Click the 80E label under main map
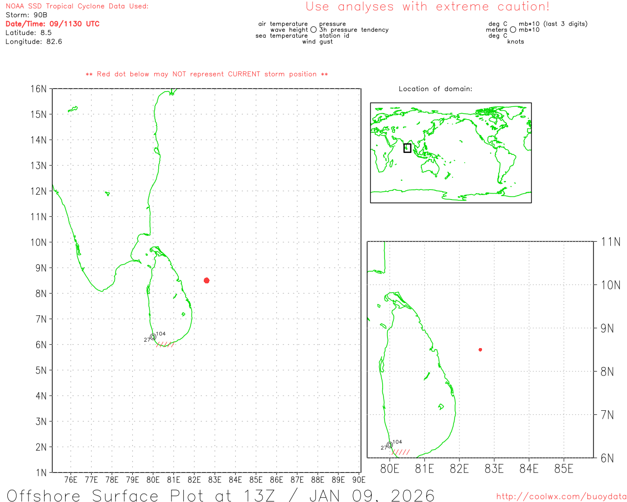Viewport: 627px width, 502px height. pyautogui.click(x=153, y=480)
